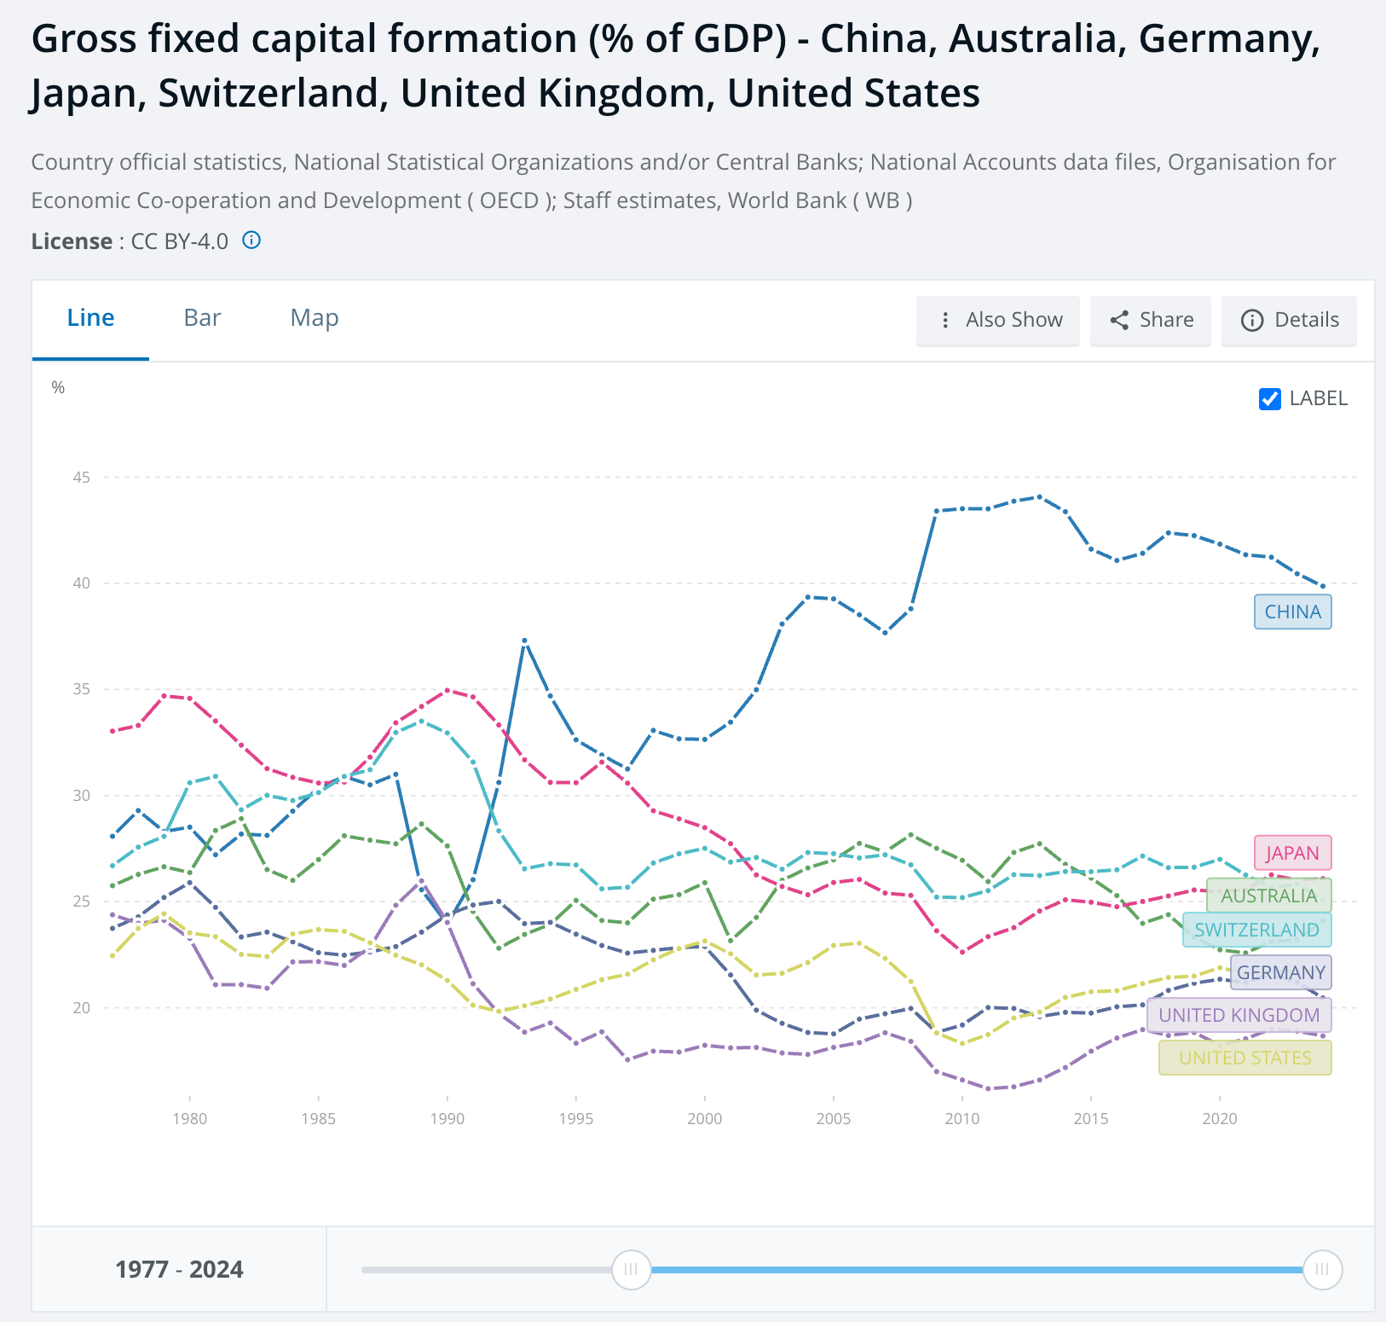Click the right handle of the year slider

(1322, 1269)
